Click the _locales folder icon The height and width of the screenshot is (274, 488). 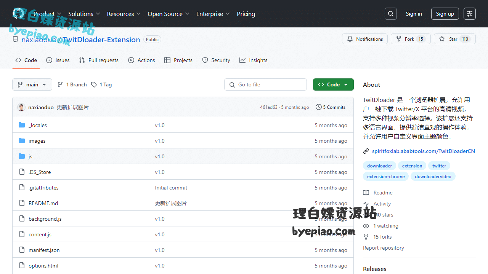[x=22, y=125]
